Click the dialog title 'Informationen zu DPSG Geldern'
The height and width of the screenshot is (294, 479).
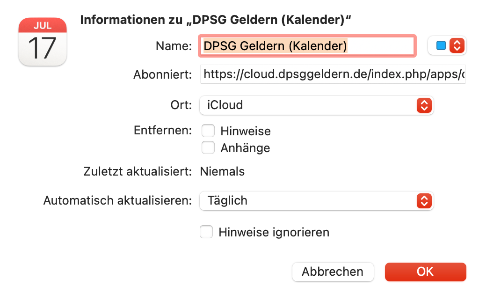tap(216, 20)
